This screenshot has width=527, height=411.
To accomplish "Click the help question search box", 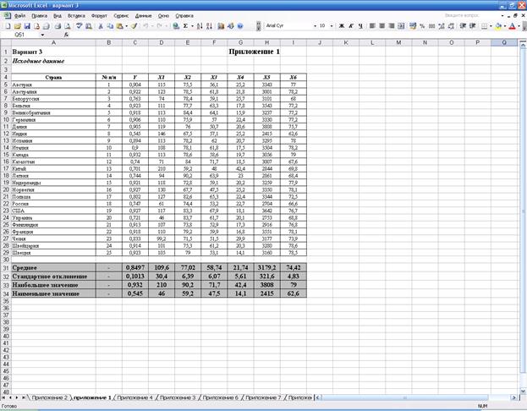I will pyautogui.click(x=471, y=15).
